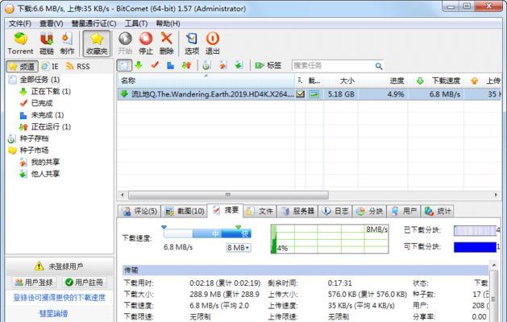507x322 pixels.
Task: Switch to 频道 sidebar tab
Action: point(22,67)
